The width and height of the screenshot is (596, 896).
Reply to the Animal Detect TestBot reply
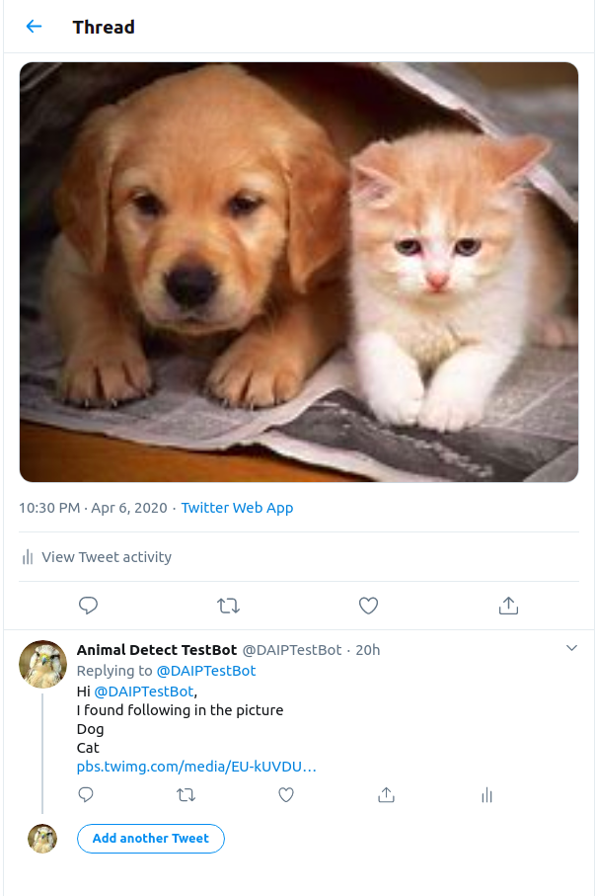86,795
